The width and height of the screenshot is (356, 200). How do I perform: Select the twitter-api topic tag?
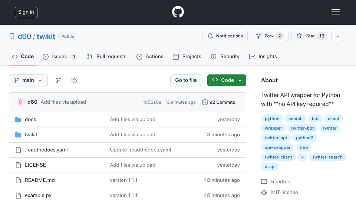[x=276, y=138]
